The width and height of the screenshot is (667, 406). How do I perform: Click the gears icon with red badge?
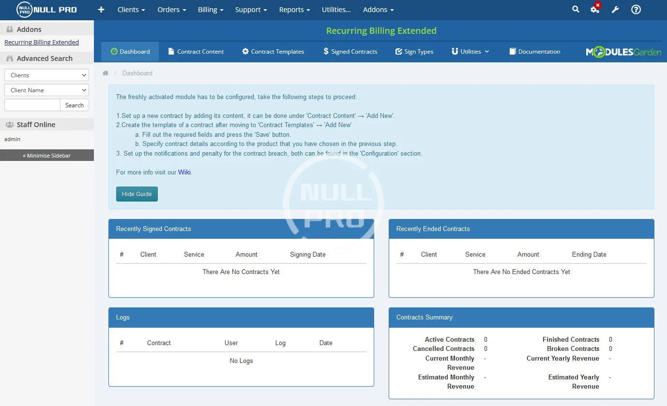[x=595, y=9]
